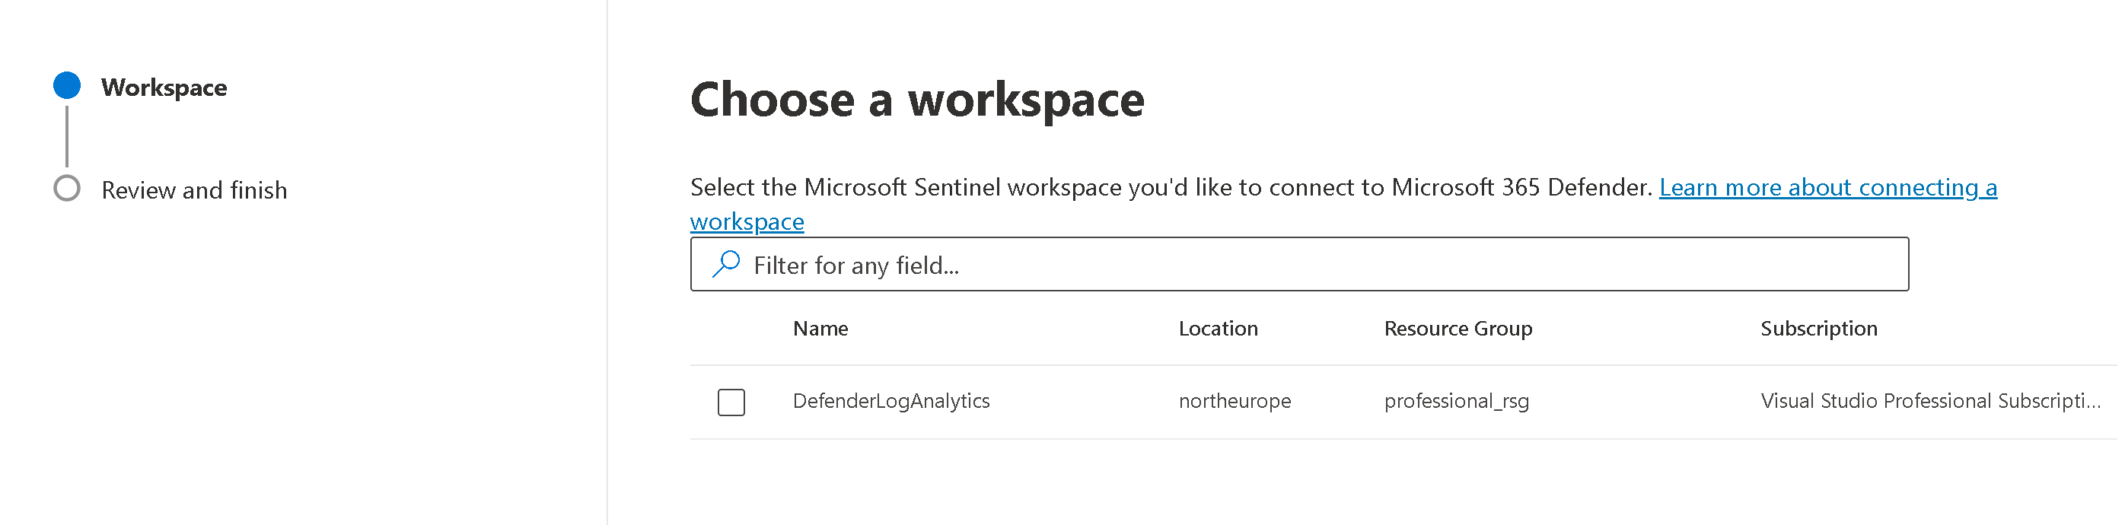Click the professional_rsg resource group cell

(x=1456, y=402)
